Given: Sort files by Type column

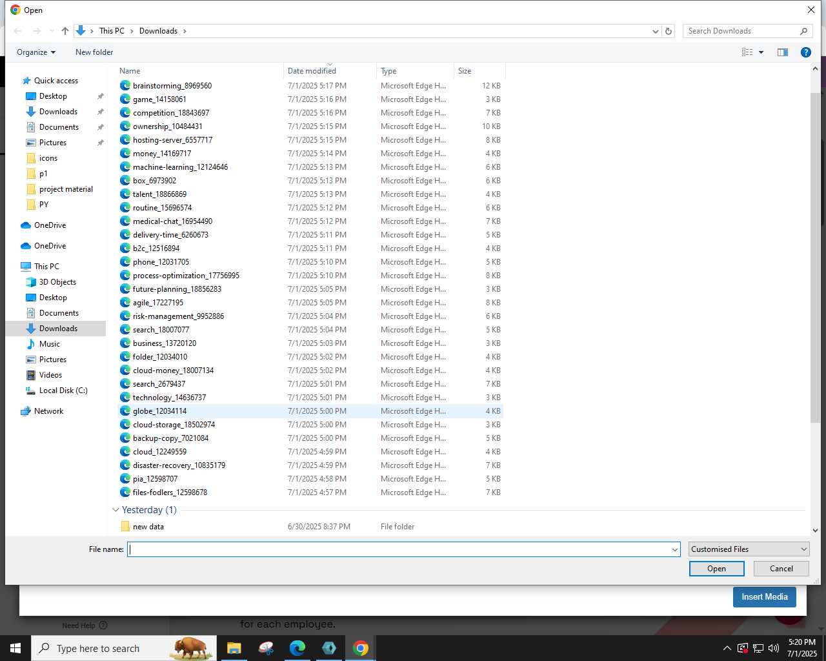Looking at the screenshot, I should (415, 71).
